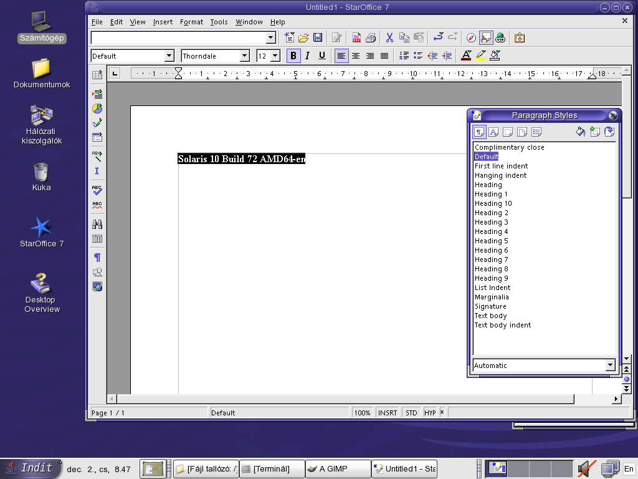
Task: Align text right
Action: (370, 56)
